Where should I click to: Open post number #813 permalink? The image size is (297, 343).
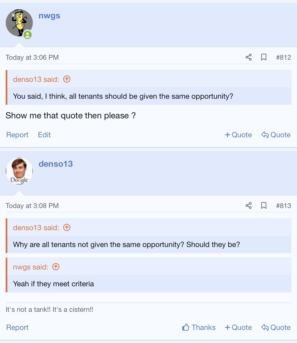pyautogui.click(x=283, y=206)
